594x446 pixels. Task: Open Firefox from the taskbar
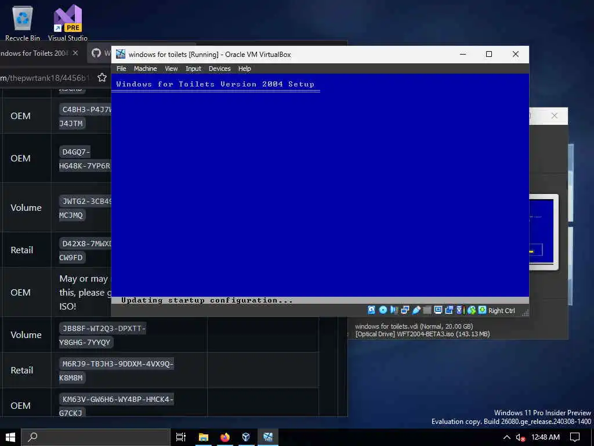225,437
